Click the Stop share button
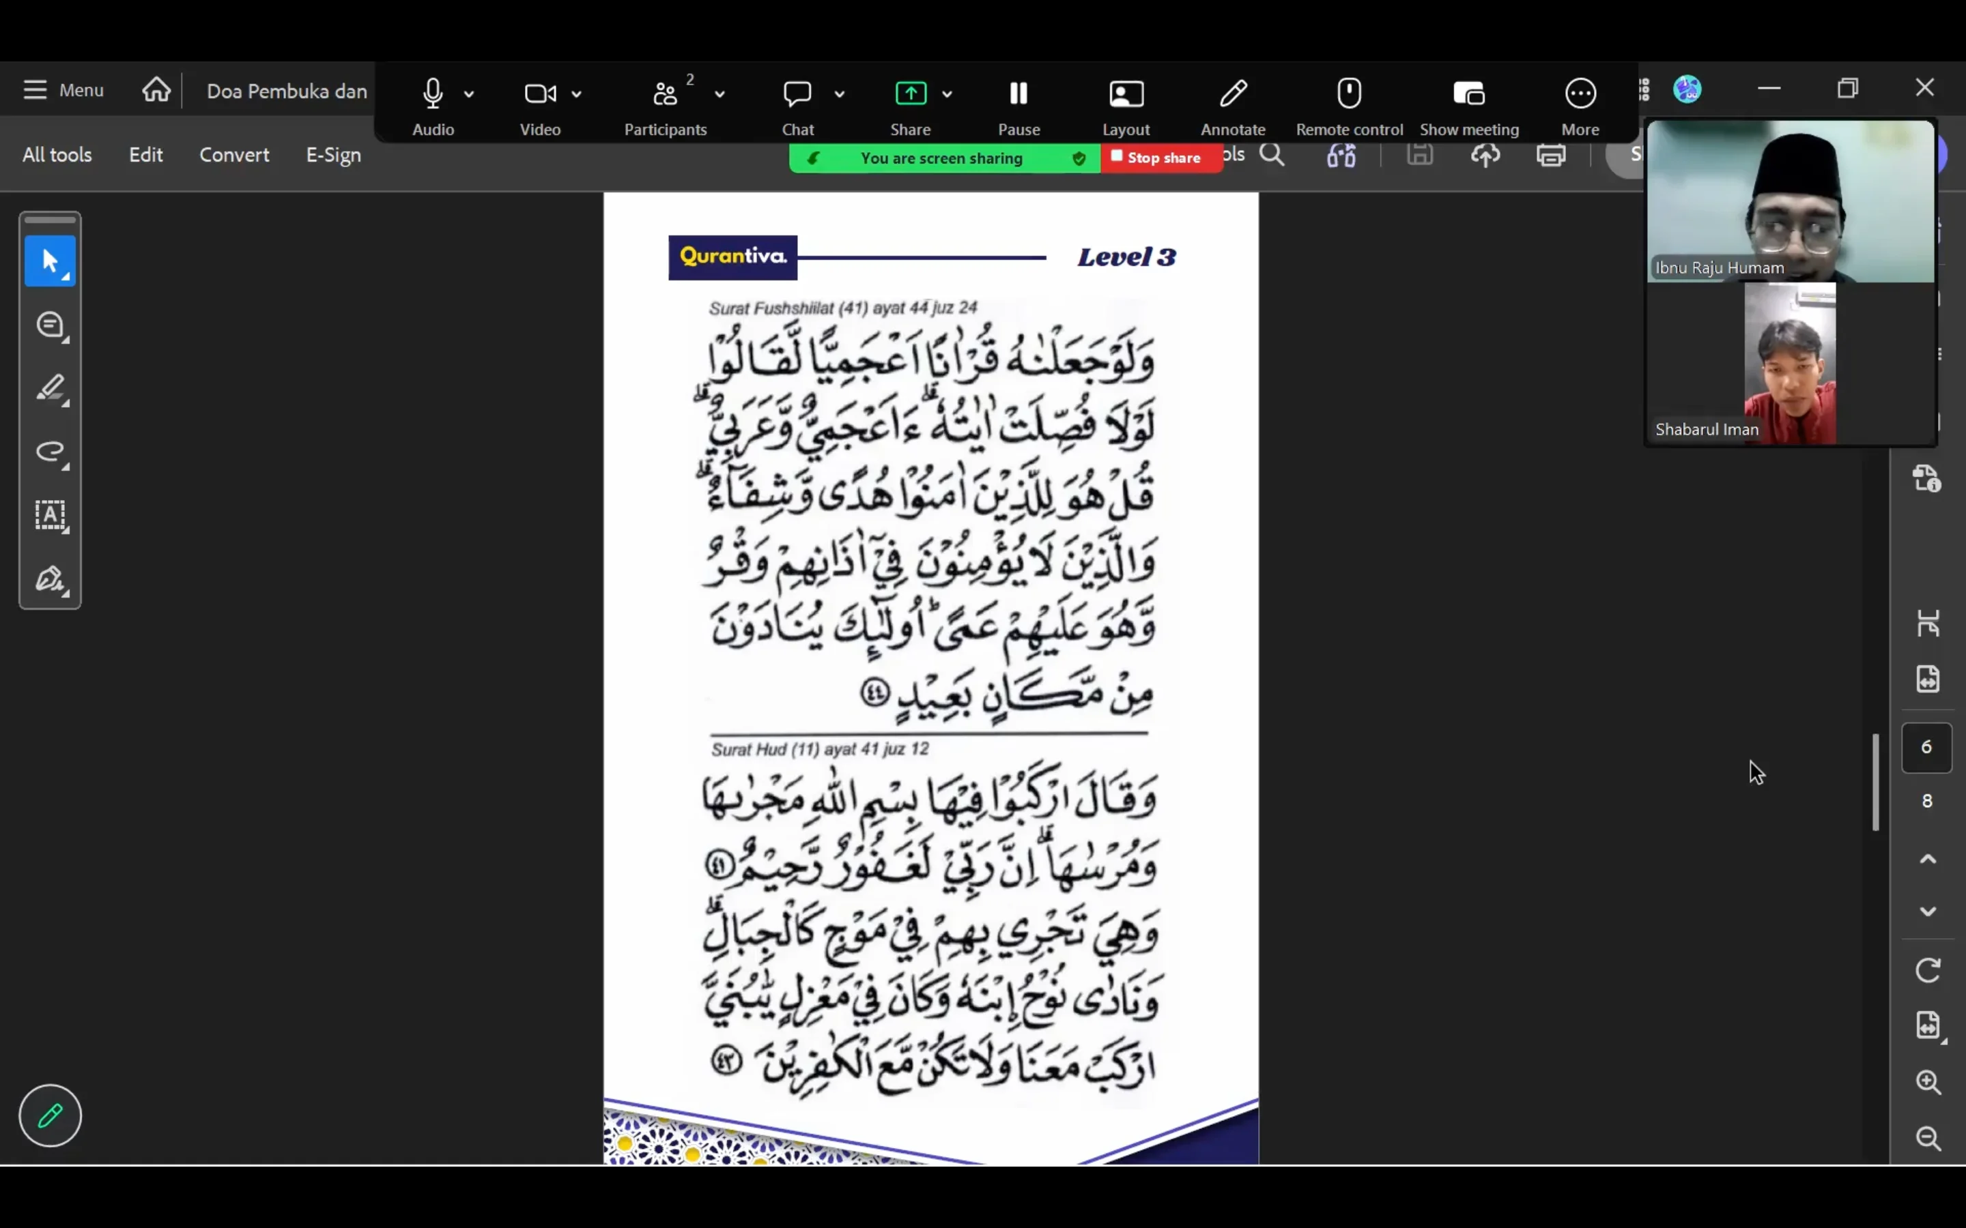Image resolution: width=1966 pixels, height=1228 pixels. 1161,158
